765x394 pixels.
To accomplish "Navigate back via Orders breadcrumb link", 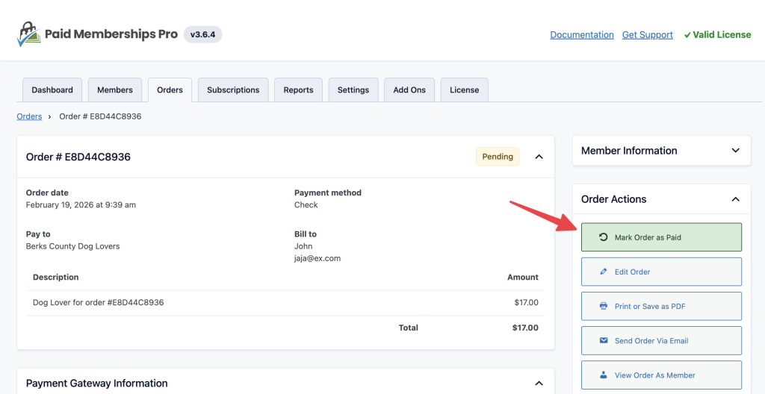I will (x=29, y=116).
